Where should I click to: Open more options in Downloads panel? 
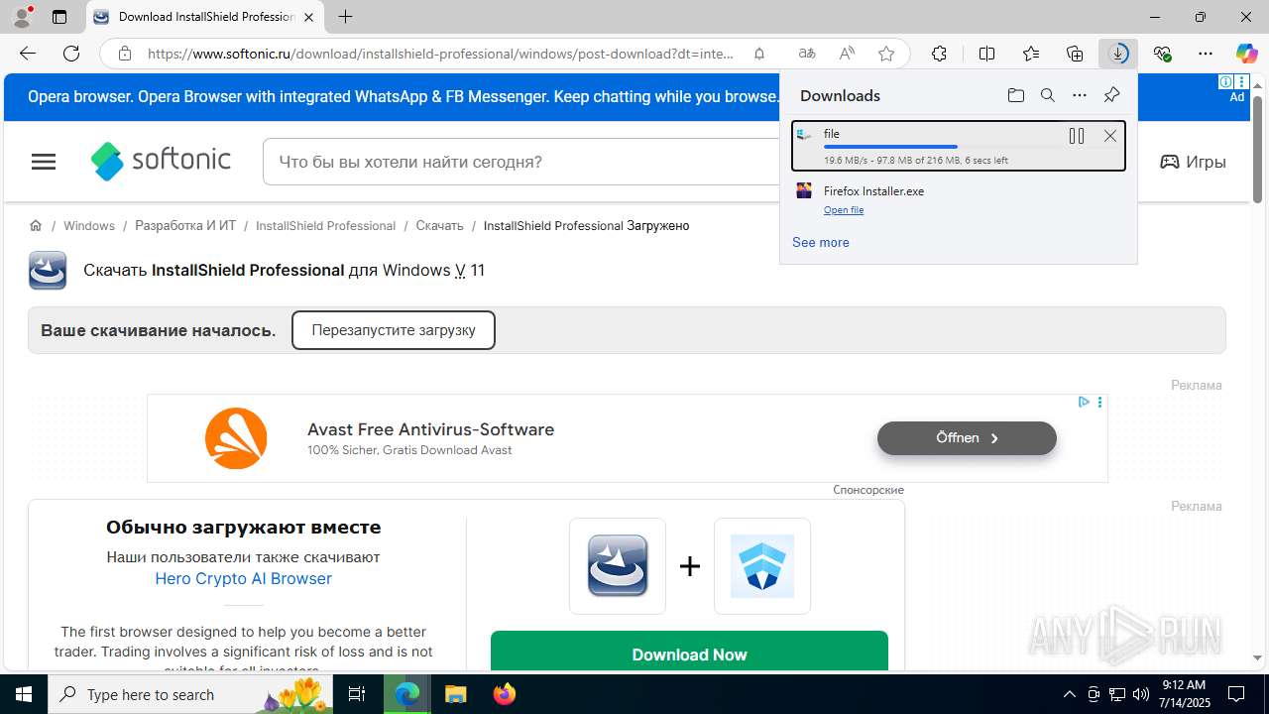click(x=1080, y=95)
